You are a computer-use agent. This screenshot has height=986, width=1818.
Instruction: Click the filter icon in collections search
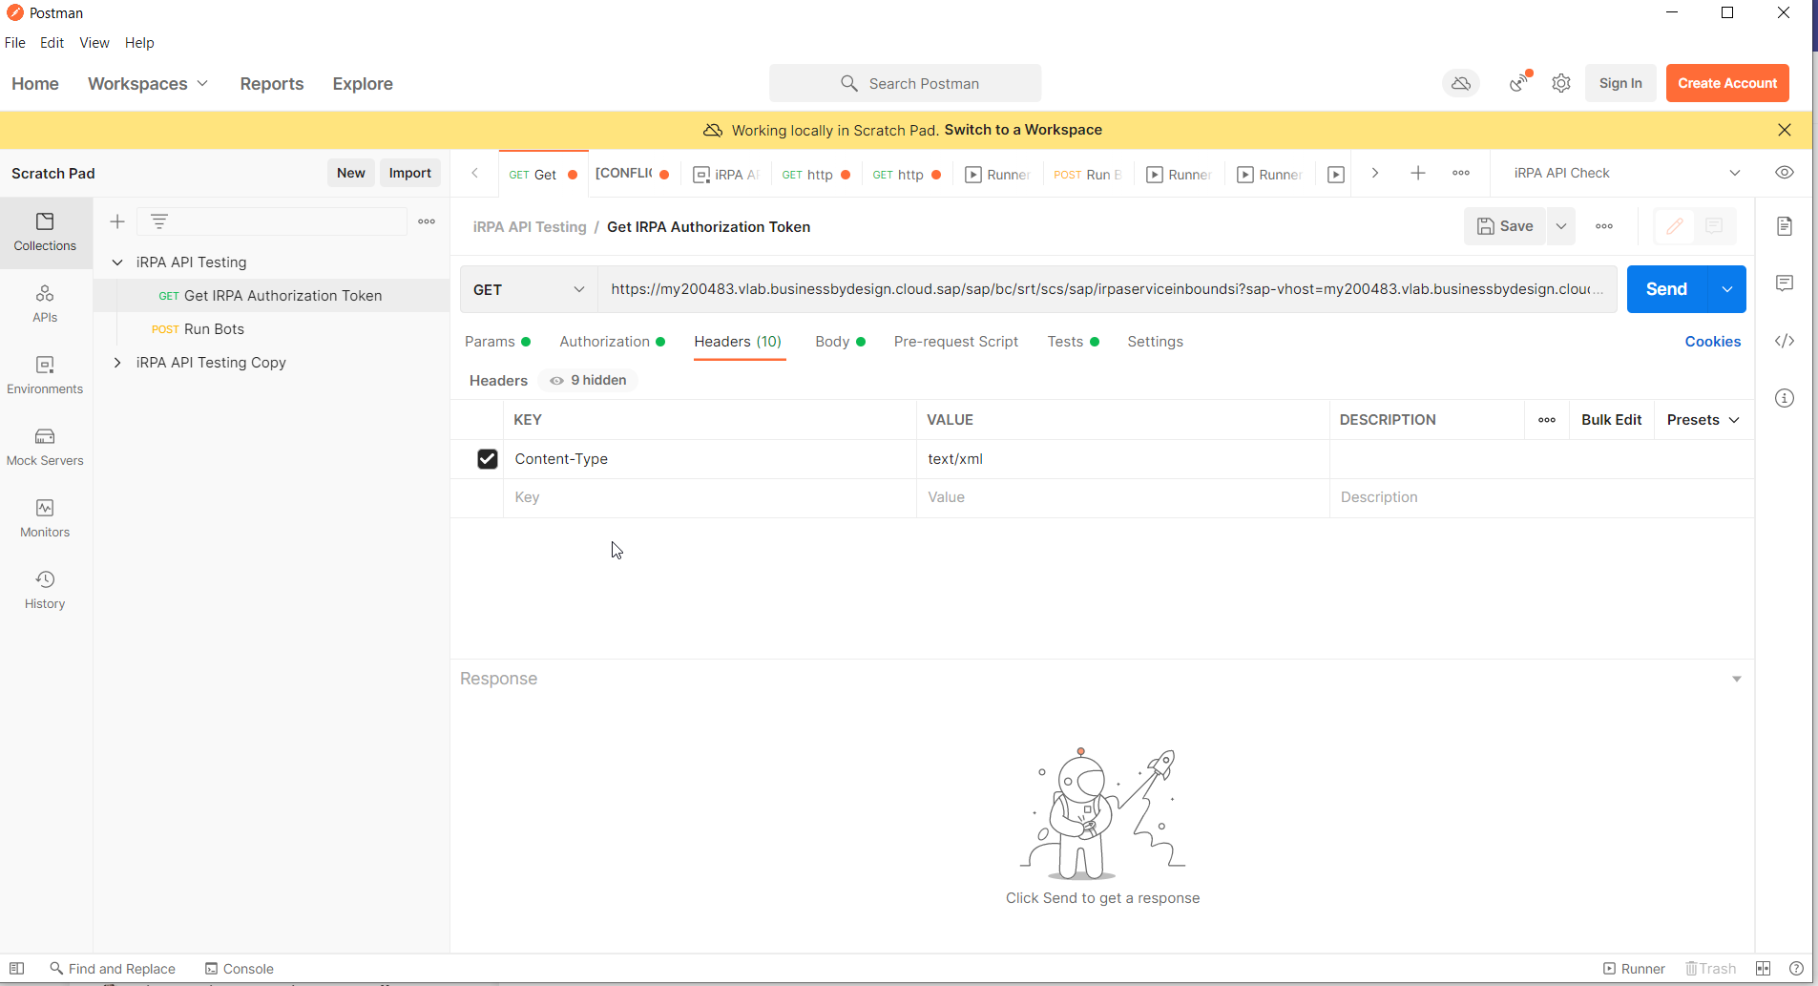[x=159, y=221]
